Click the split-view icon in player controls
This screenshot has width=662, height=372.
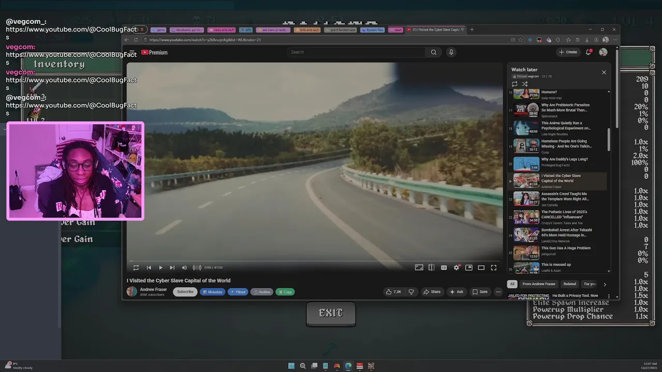[x=431, y=268]
